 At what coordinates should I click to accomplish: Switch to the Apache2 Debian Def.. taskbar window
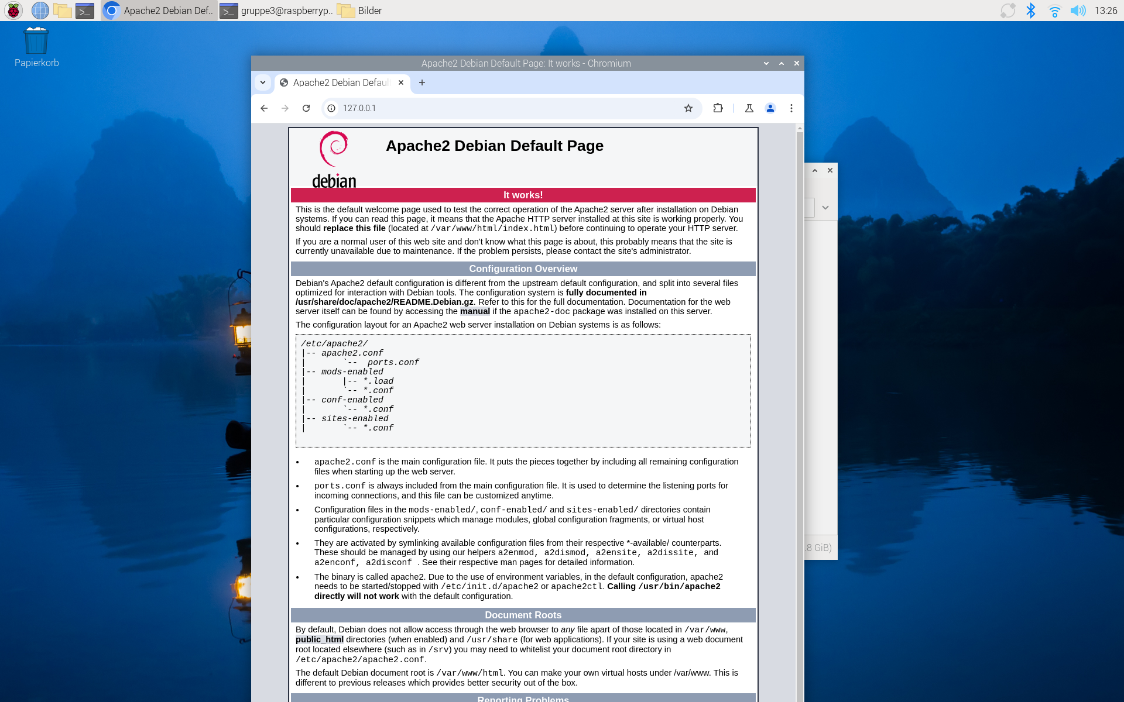coord(159,11)
